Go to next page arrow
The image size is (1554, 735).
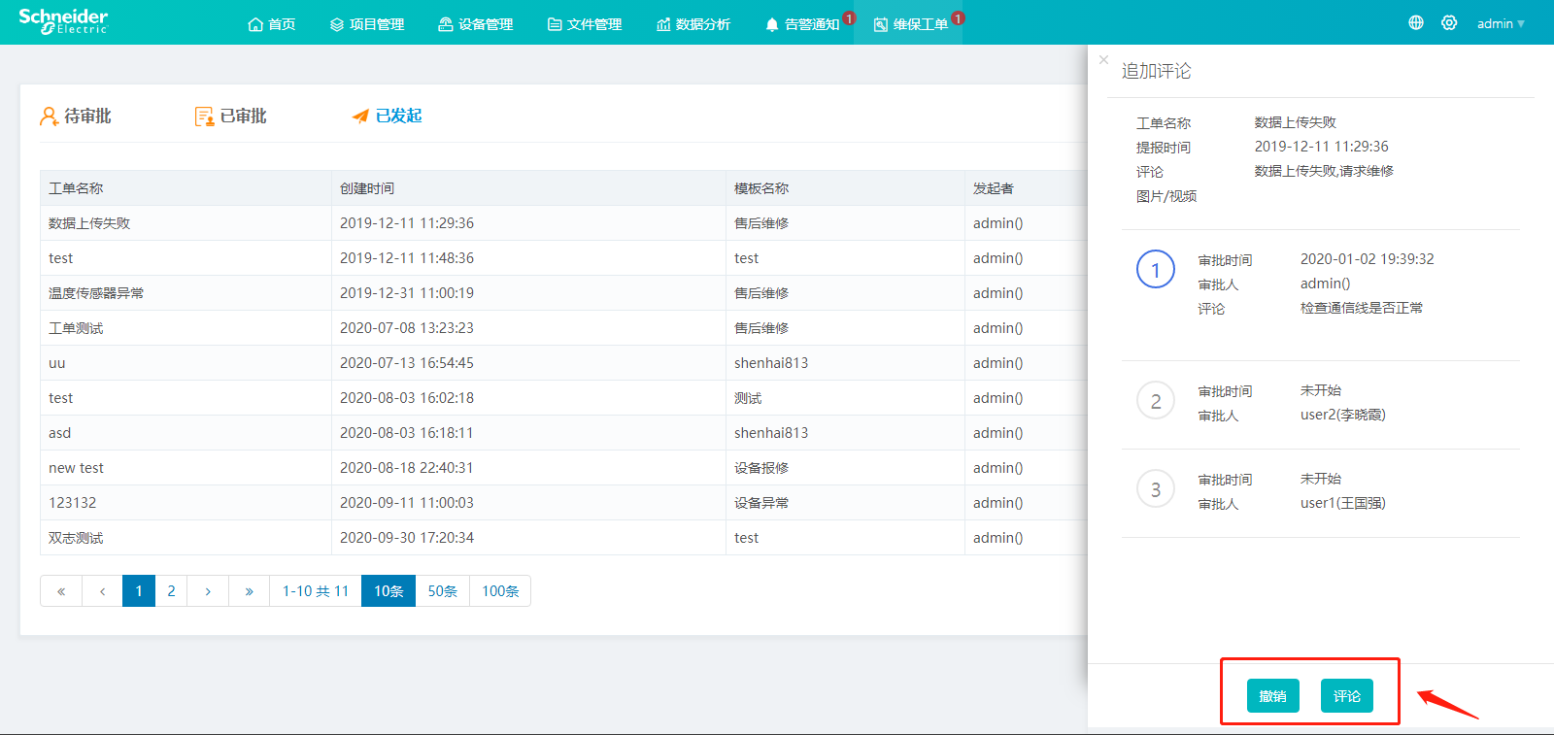tap(208, 590)
